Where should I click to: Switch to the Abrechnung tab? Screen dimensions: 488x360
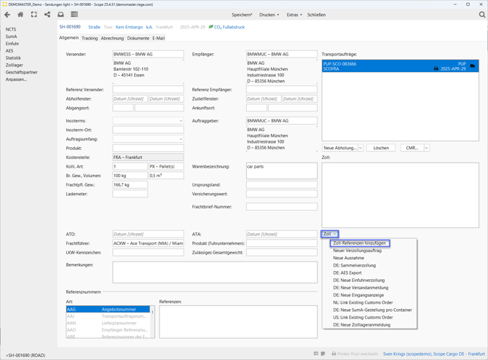112,38
